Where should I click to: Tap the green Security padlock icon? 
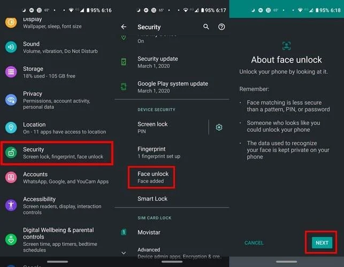pyautogui.click(x=11, y=152)
